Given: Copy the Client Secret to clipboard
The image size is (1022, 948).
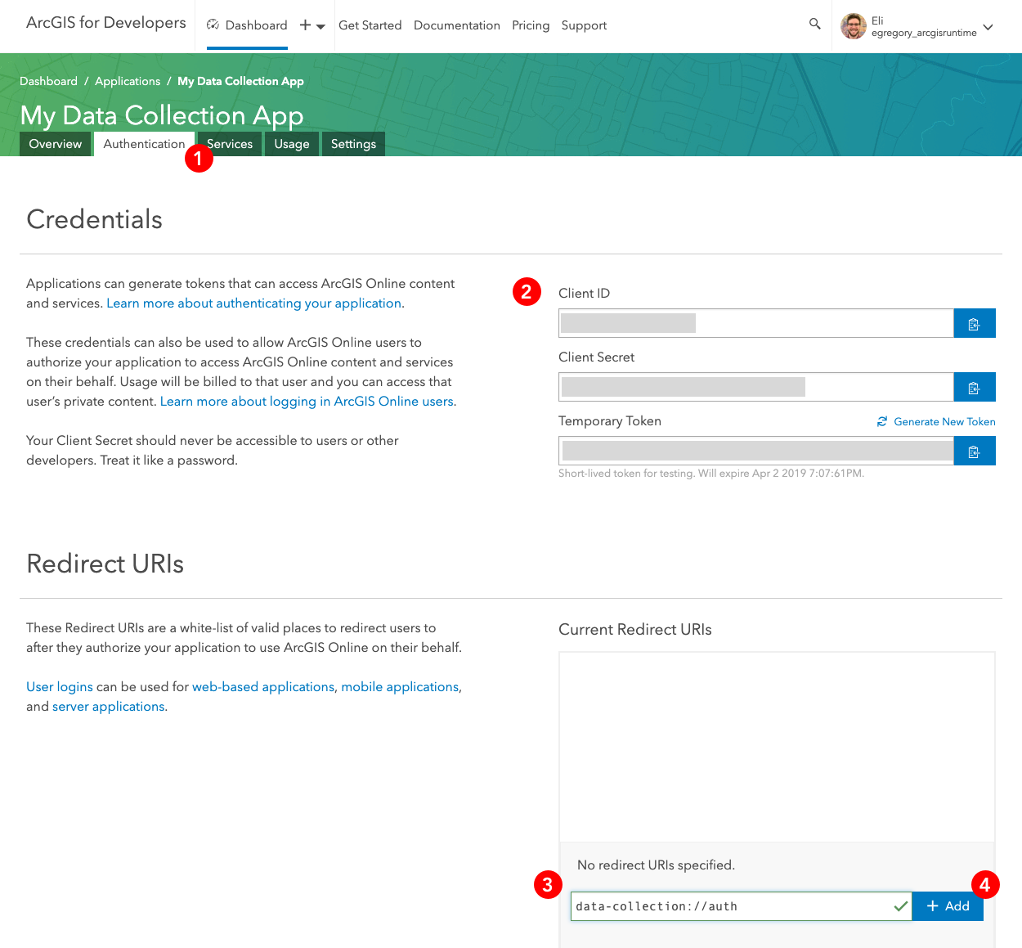Looking at the screenshot, I should coord(975,387).
